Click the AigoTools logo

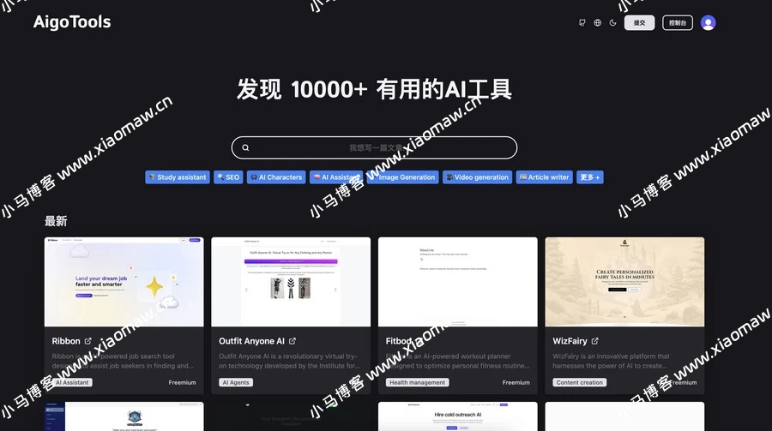pyautogui.click(x=72, y=22)
